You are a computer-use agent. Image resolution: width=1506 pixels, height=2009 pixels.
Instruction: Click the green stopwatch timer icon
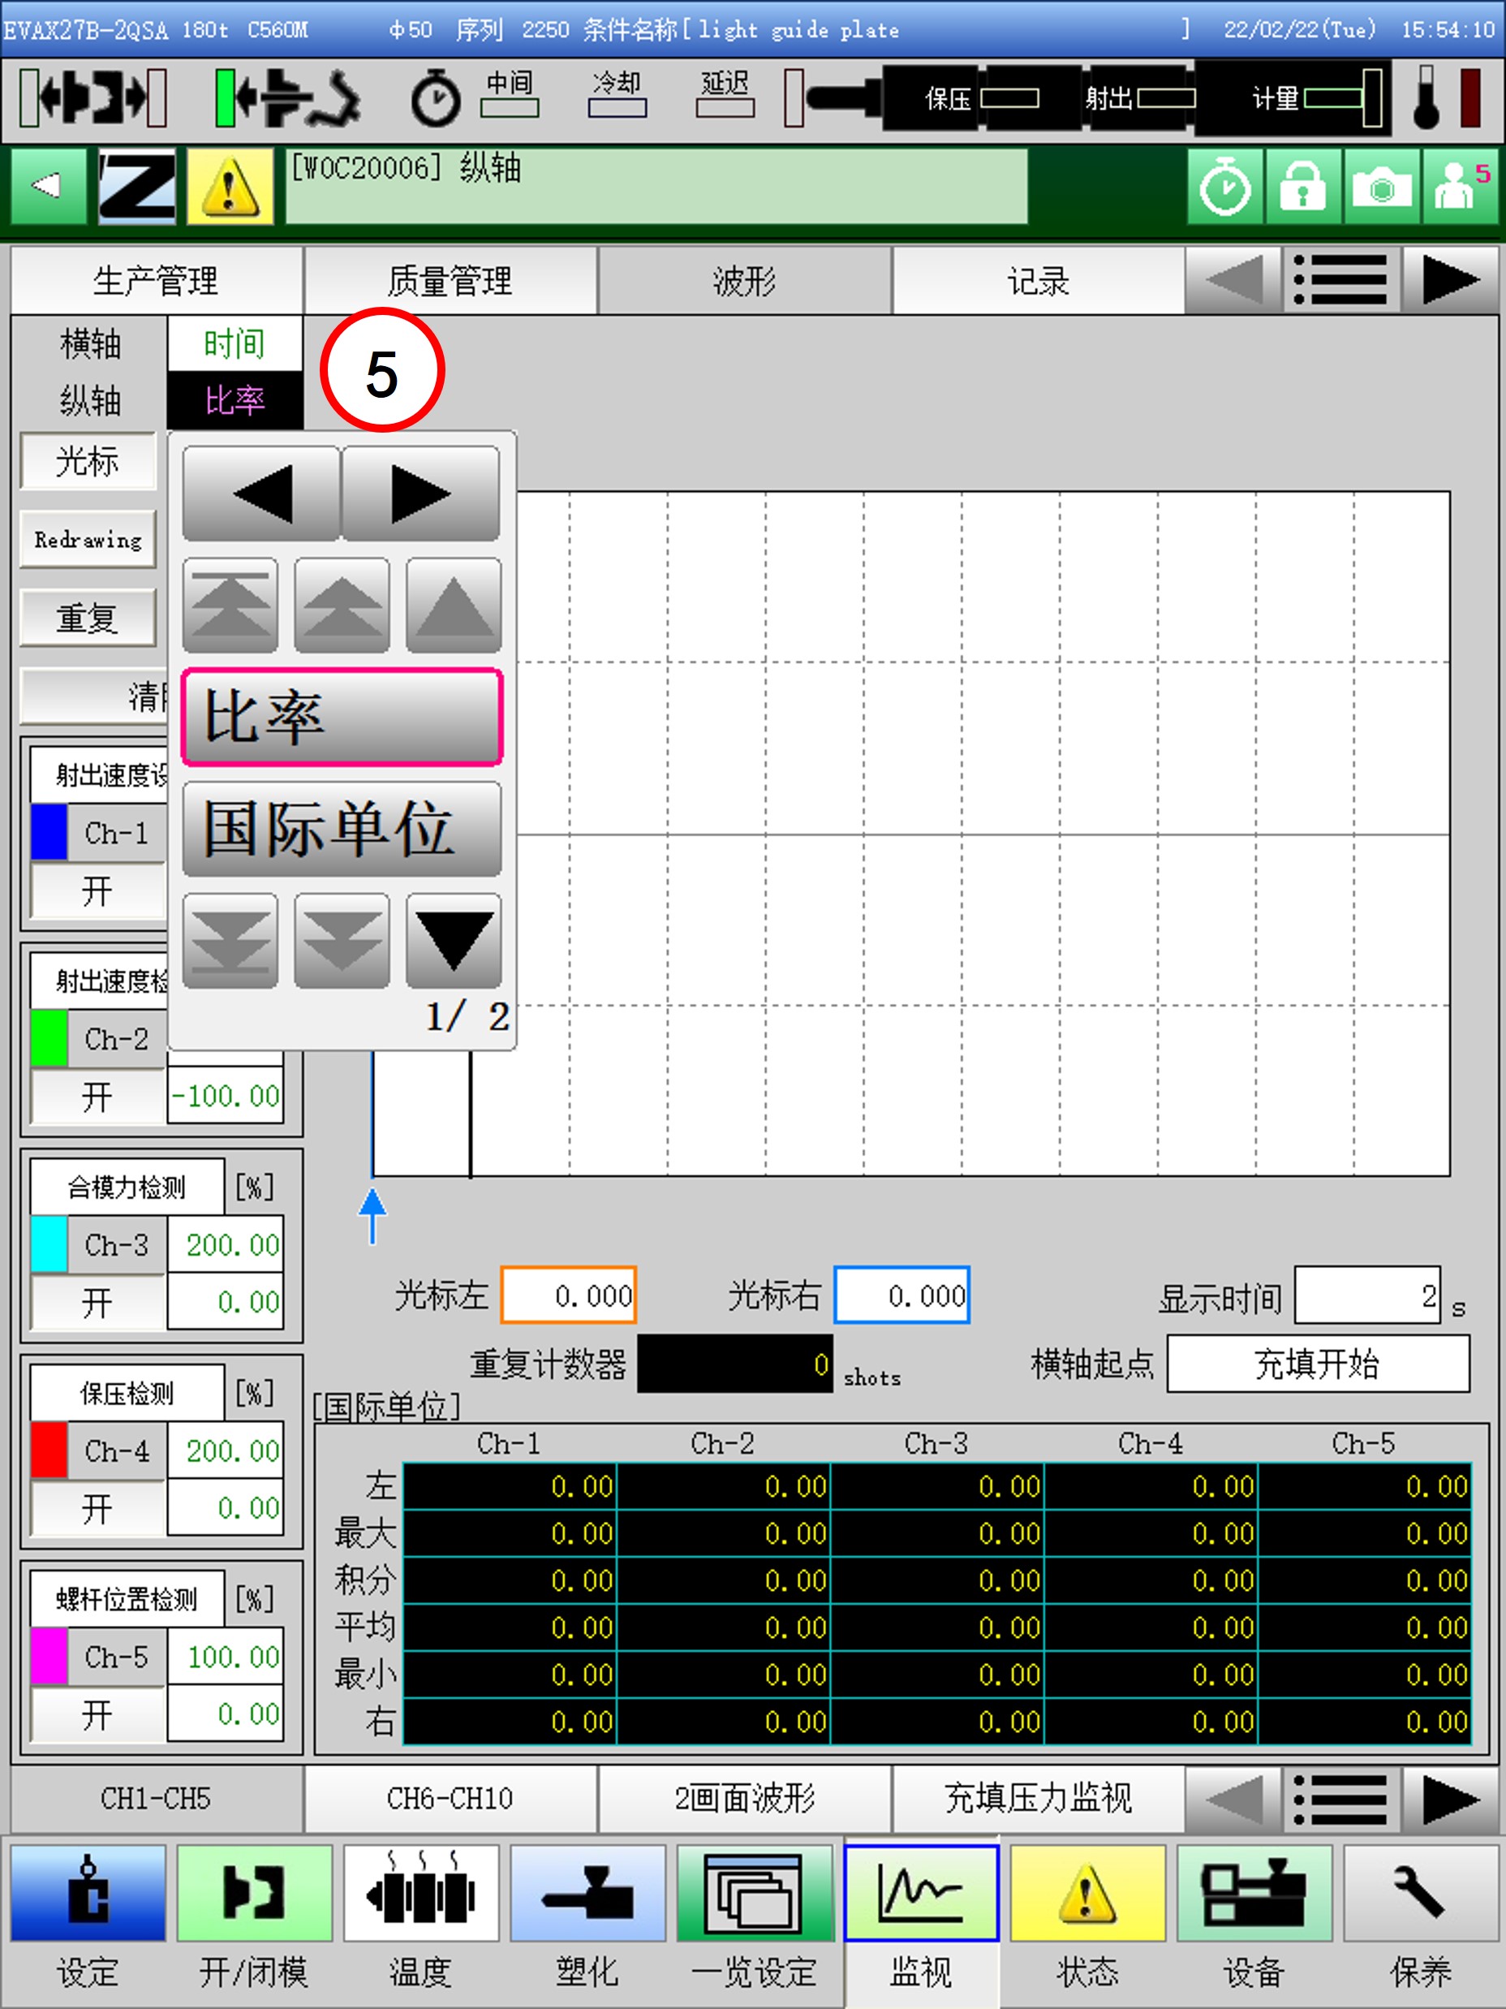pos(1224,188)
